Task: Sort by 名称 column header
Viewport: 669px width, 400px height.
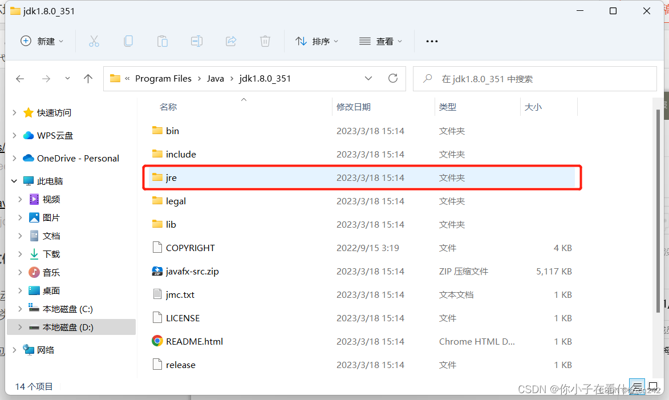Action: point(168,107)
